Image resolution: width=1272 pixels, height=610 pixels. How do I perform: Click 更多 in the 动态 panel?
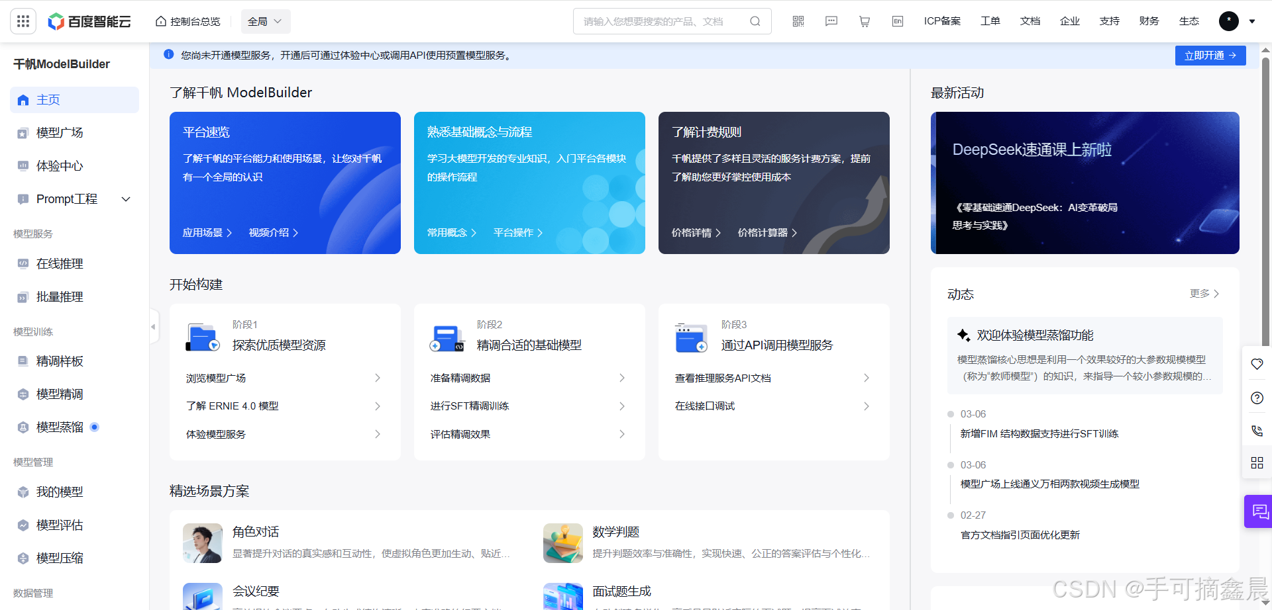(x=1204, y=294)
